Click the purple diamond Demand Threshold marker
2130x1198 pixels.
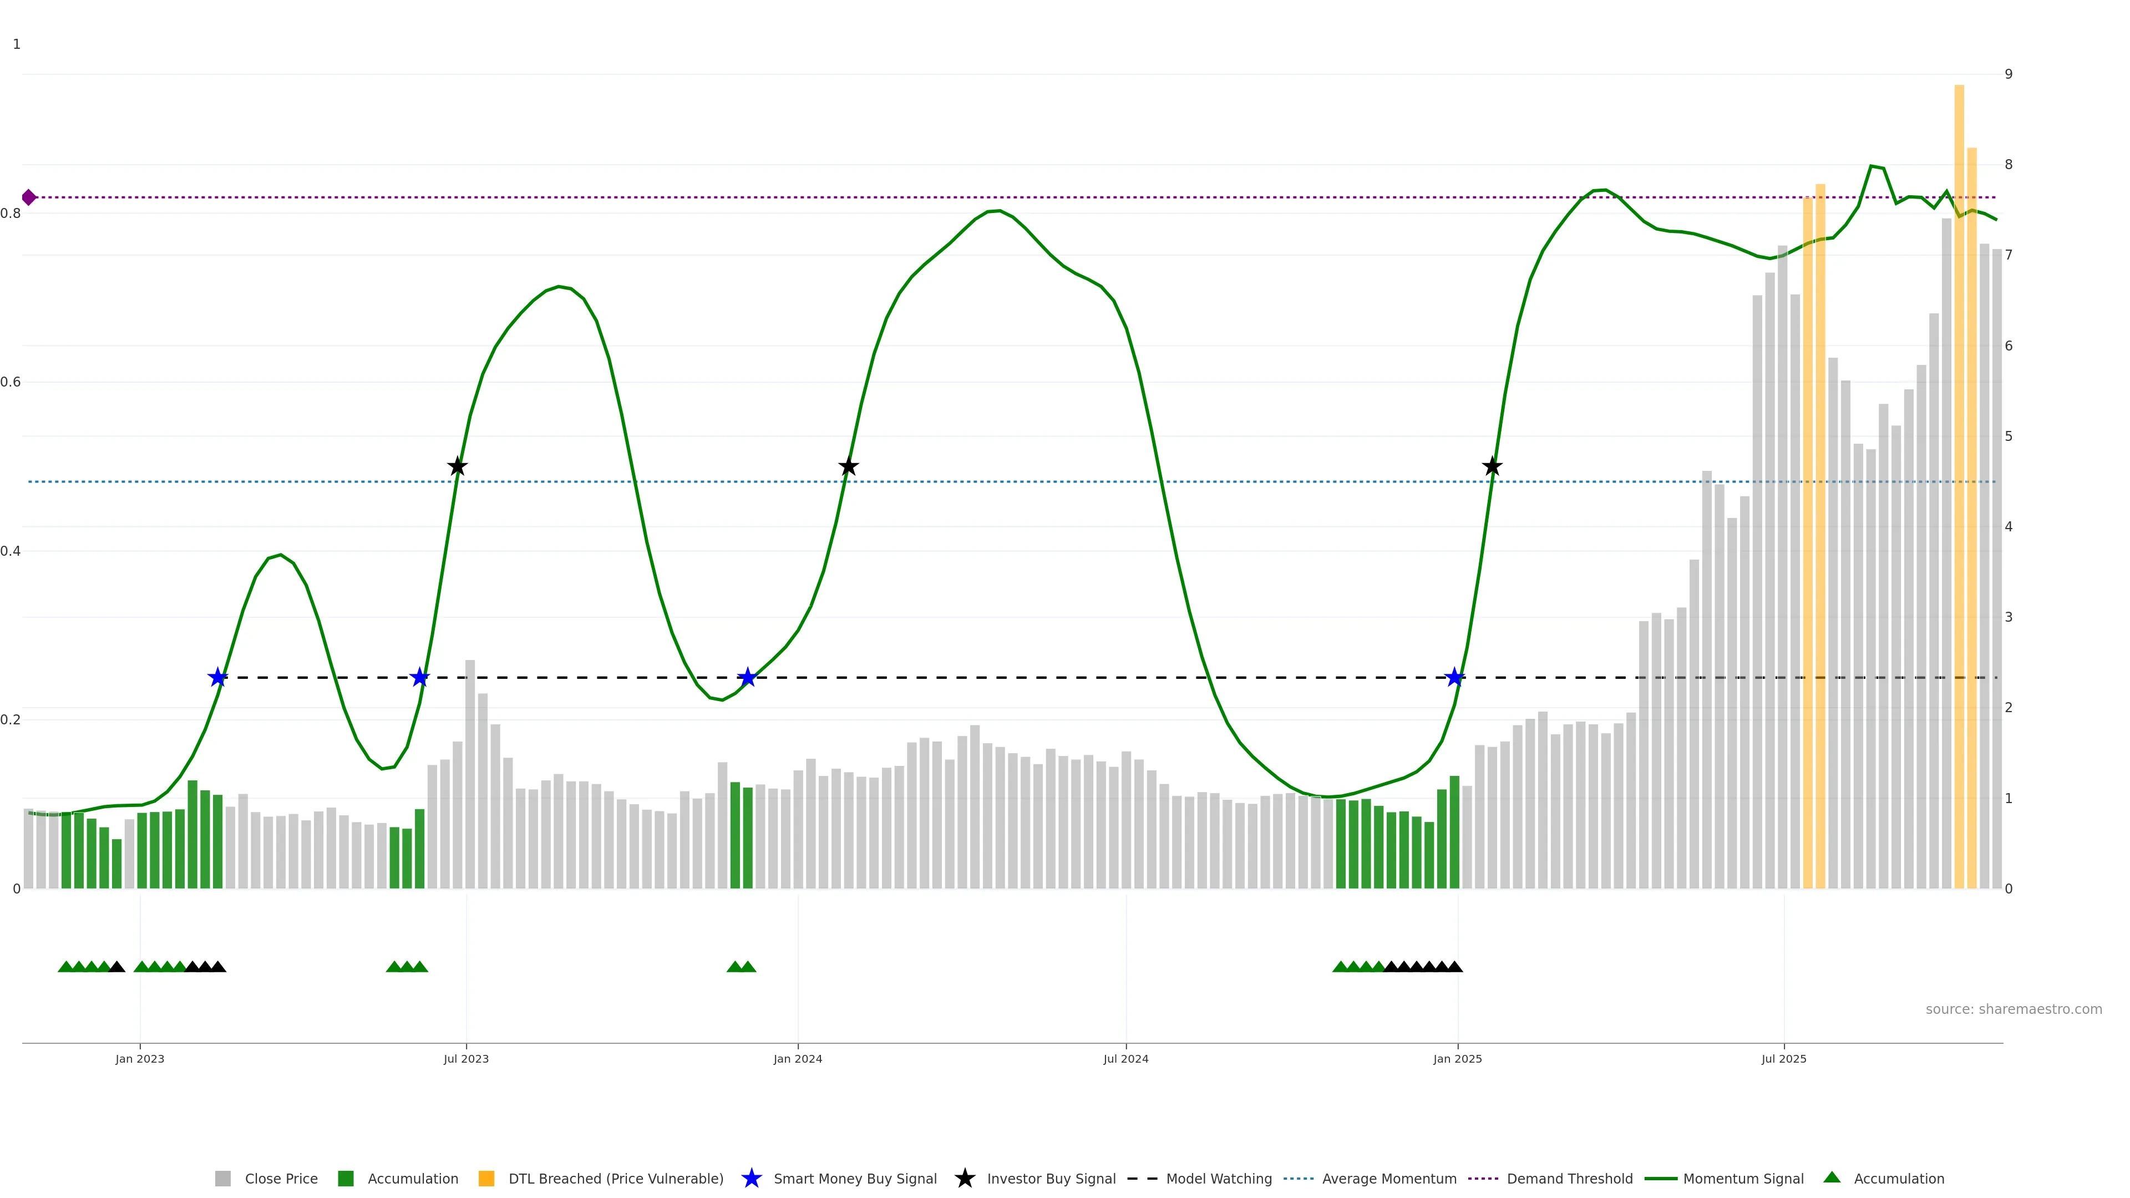coord(29,197)
